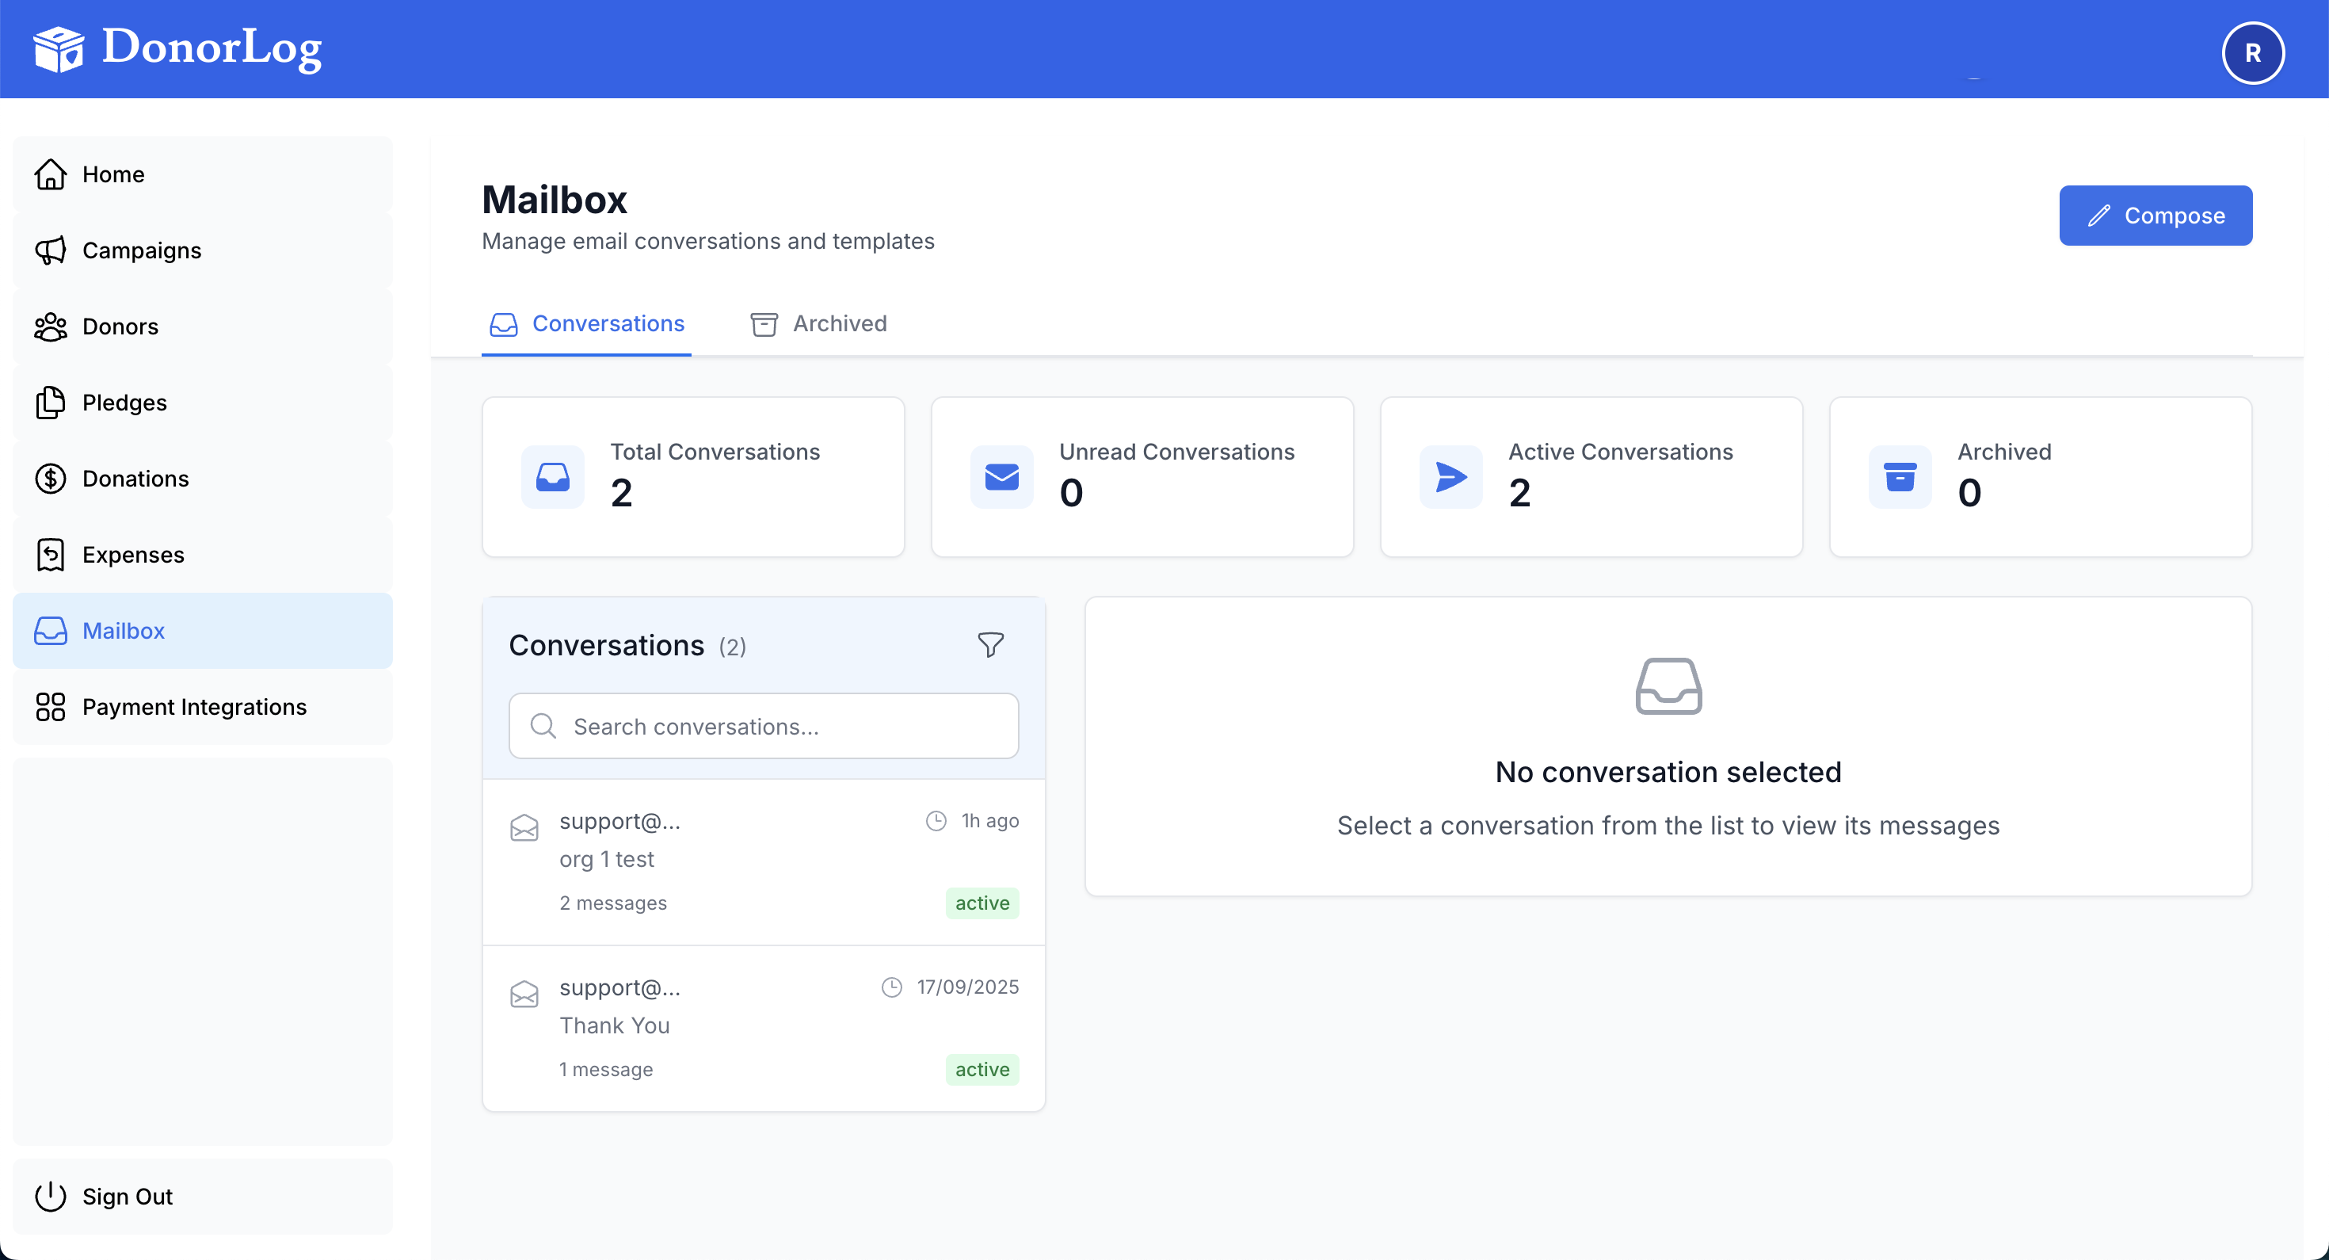Open Pledges using the document icon
2329x1260 pixels.
[51, 403]
